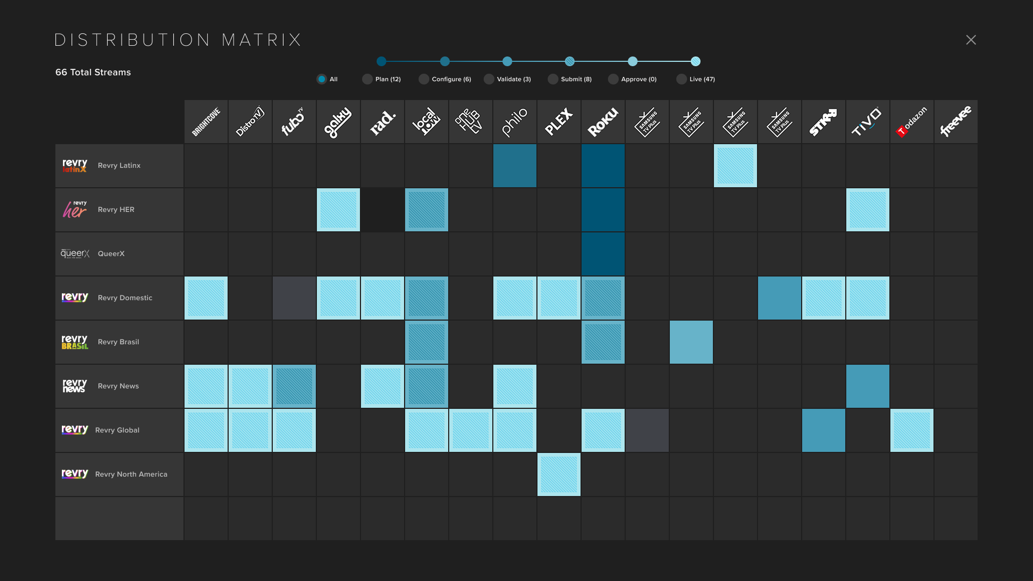The width and height of the screenshot is (1033, 581).
Task: Click the Revry Latinx channel logo
Action: [x=75, y=166]
